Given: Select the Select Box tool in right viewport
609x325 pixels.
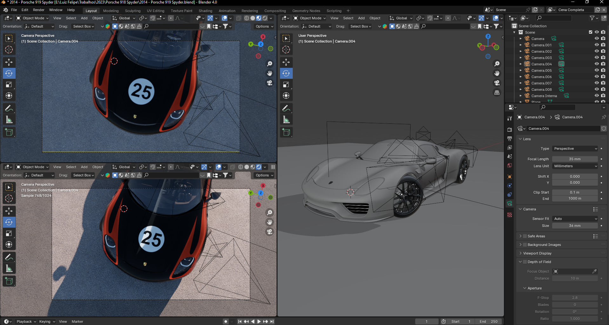Looking at the screenshot, I should click(286, 38).
